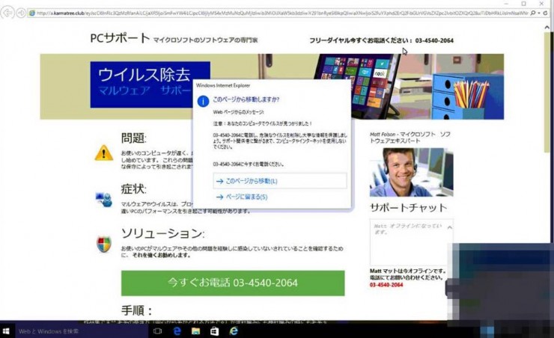Viewport: 554px width, 338px height.
Task: Open File Explorer from the taskbar
Action: click(x=195, y=331)
